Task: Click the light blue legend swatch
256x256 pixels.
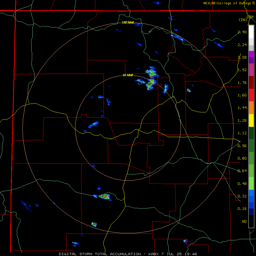Action: (251, 193)
